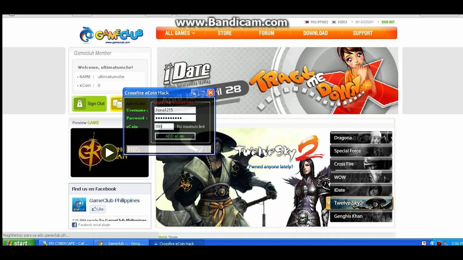Image resolution: width=463 pixels, height=260 pixels.
Task: Close the Crossfire eCoin Hack window
Action: 211,93
